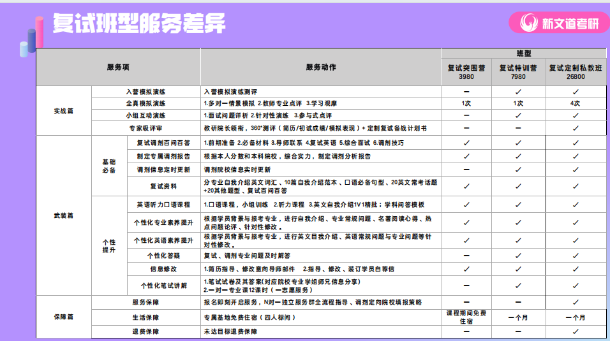Image resolution: width=610 pixels, height=341 pixels.
Task: Click the 班型 header cell
Action: 523,54
